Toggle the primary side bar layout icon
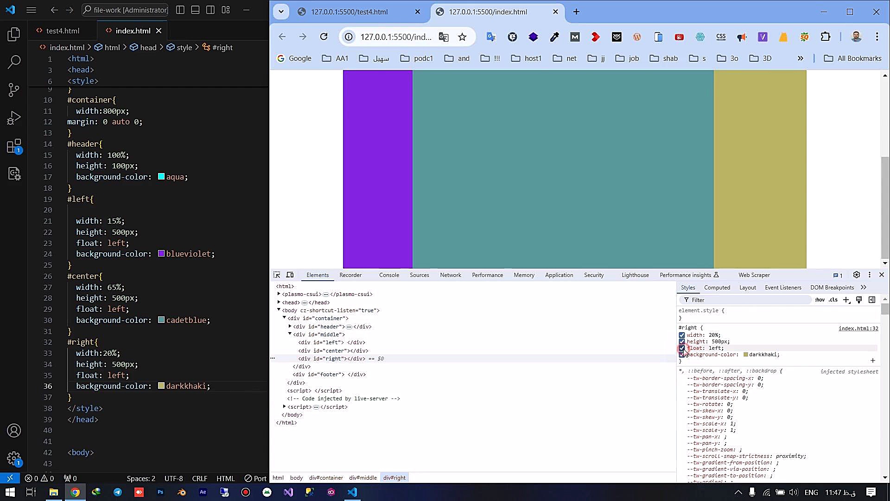 (x=180, y=10)
